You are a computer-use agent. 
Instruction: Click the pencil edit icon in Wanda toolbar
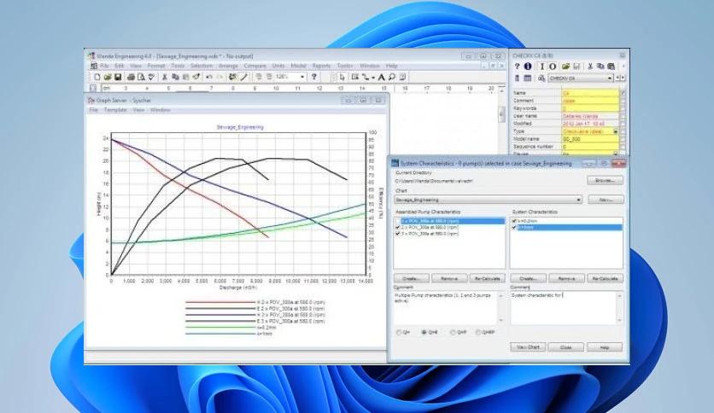[243, 78]
